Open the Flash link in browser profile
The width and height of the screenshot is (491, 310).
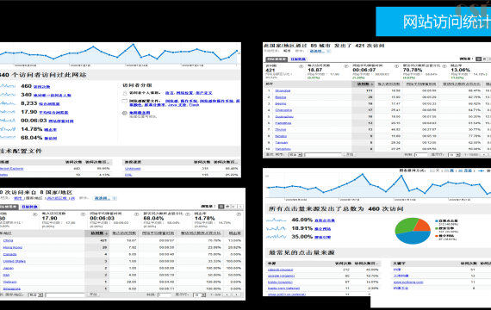click(x=194, y=105)
